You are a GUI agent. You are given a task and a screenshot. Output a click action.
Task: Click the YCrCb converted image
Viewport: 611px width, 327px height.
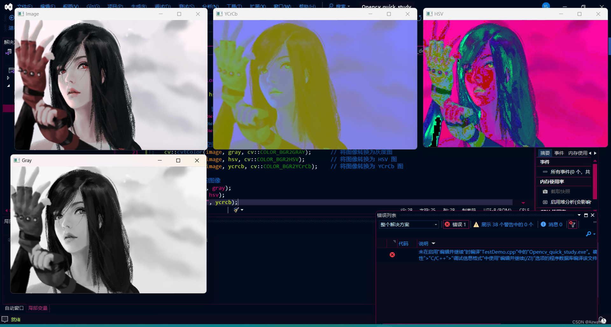(x=315, y=85)
